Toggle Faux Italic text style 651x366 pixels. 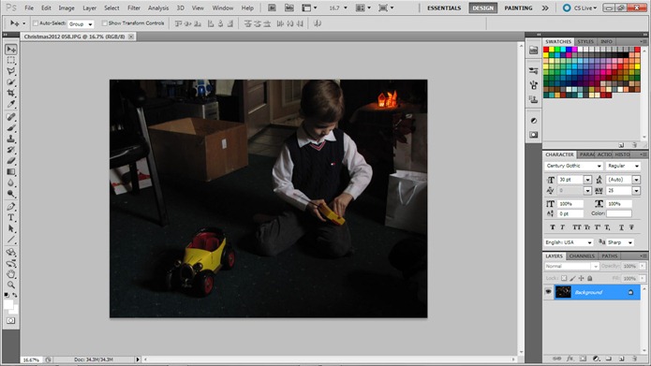(563, 227)
